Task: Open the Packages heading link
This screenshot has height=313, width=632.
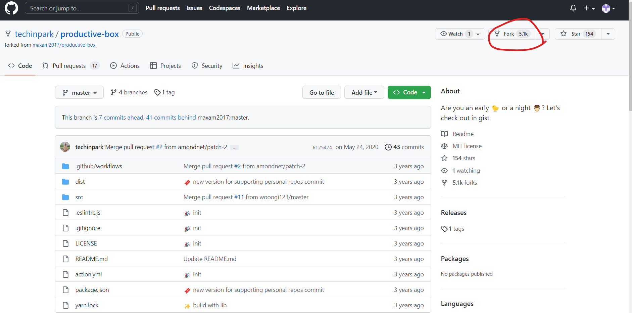Action: point(455,259)
